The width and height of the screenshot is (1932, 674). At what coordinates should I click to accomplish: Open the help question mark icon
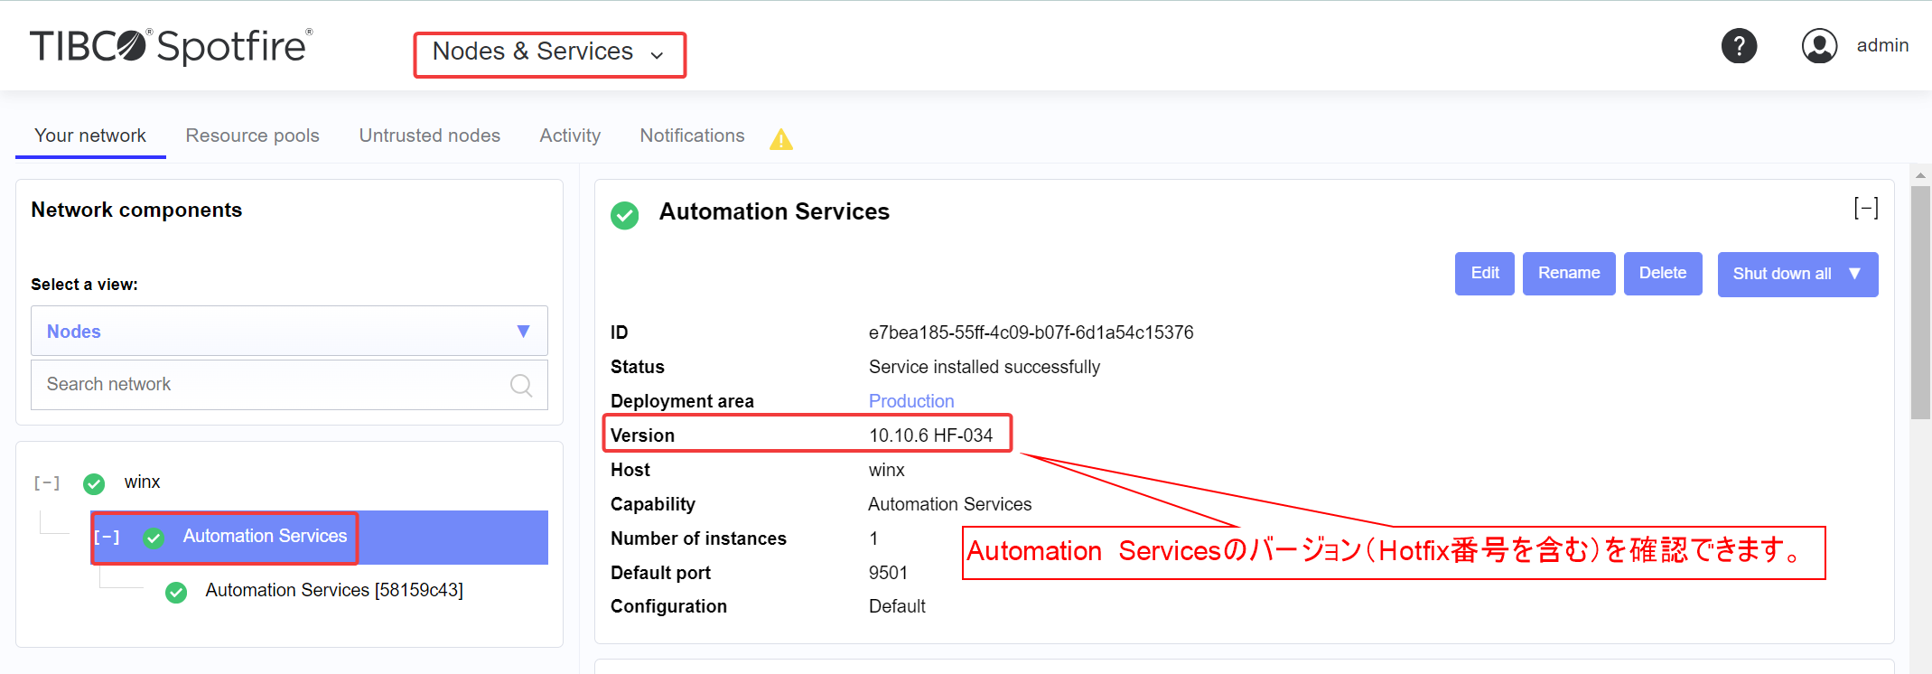click(x=1739, y=45)
